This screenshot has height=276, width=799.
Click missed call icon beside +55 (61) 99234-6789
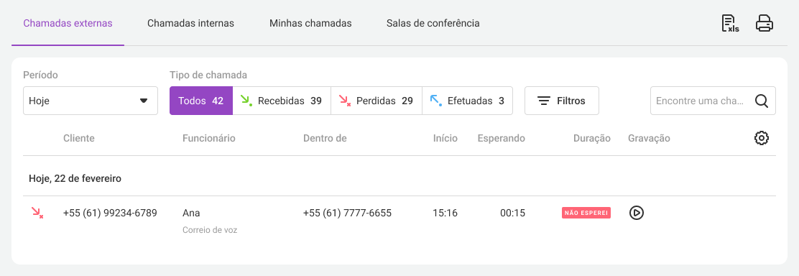(x=37, y=213)
